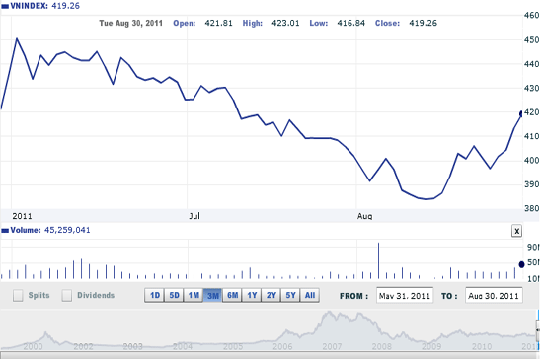Enable the Dividends checkbox
This screenshot has width=543, height=359.
(67, 295)
